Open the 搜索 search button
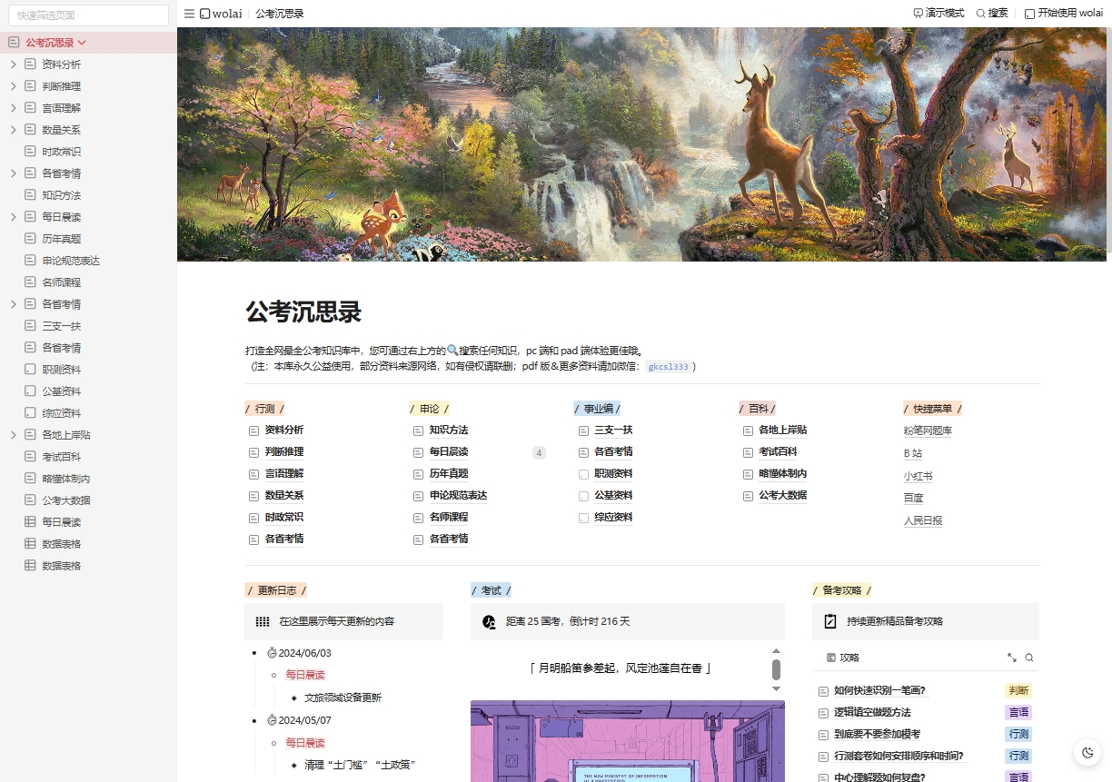Viewport: 1112px width, 782px height. (992, 14)
